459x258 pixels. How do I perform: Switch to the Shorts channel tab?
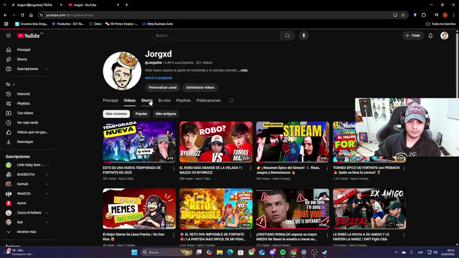(x=147, y=100)
